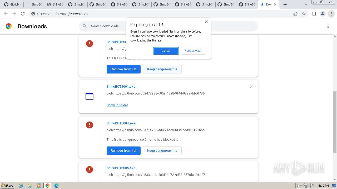Viewport: 337px width, 189px height.
Task: Open the Chrome profile avatar menu
Action: coord(323,14)
